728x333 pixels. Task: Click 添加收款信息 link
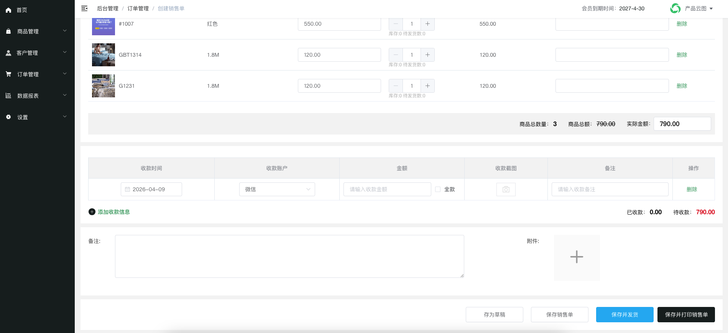113,212
